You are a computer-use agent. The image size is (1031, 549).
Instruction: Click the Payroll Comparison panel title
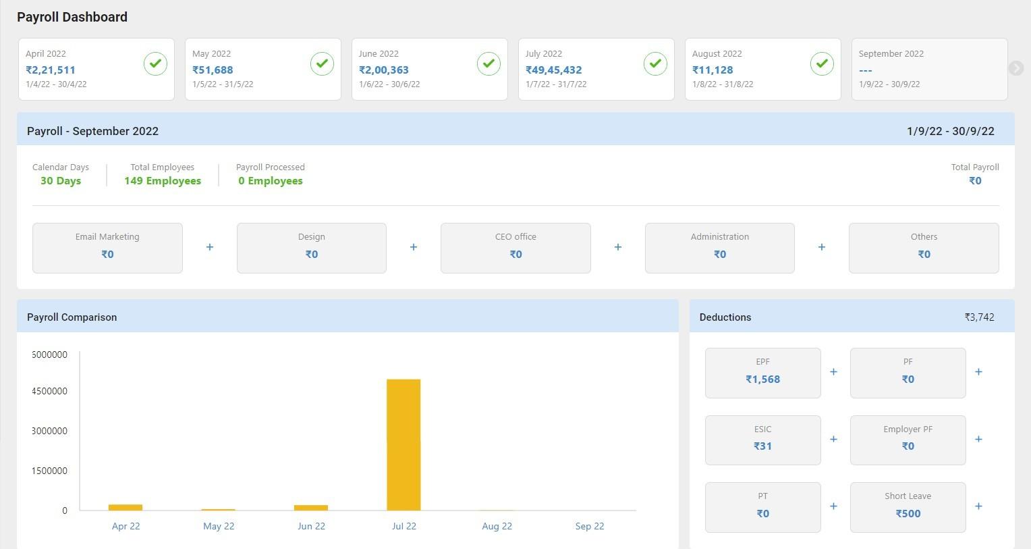tap(72, 317)
